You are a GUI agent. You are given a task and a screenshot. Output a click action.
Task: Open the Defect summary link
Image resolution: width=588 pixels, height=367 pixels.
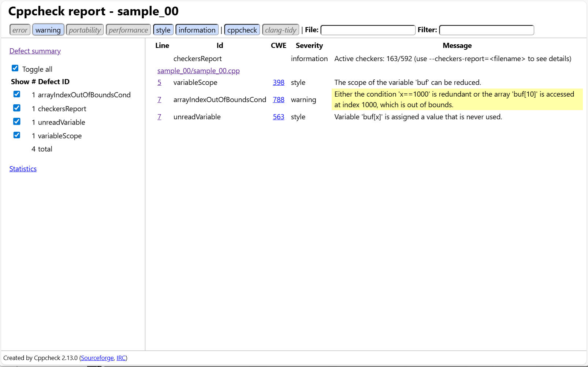[35, 51]
